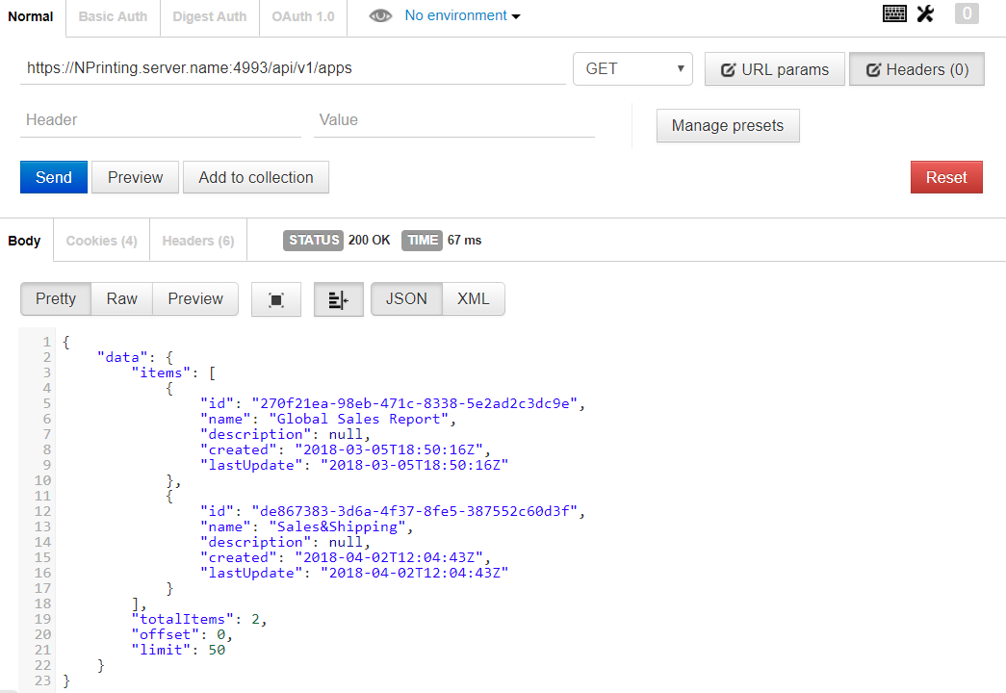This screenshot has height=693, width=1006.
Task: Click the "data" key on line 2
Action: click(x=122, y=357)
